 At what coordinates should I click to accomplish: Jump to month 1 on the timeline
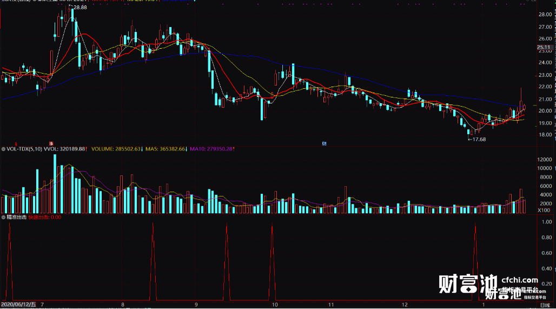[x=484, y=304]
